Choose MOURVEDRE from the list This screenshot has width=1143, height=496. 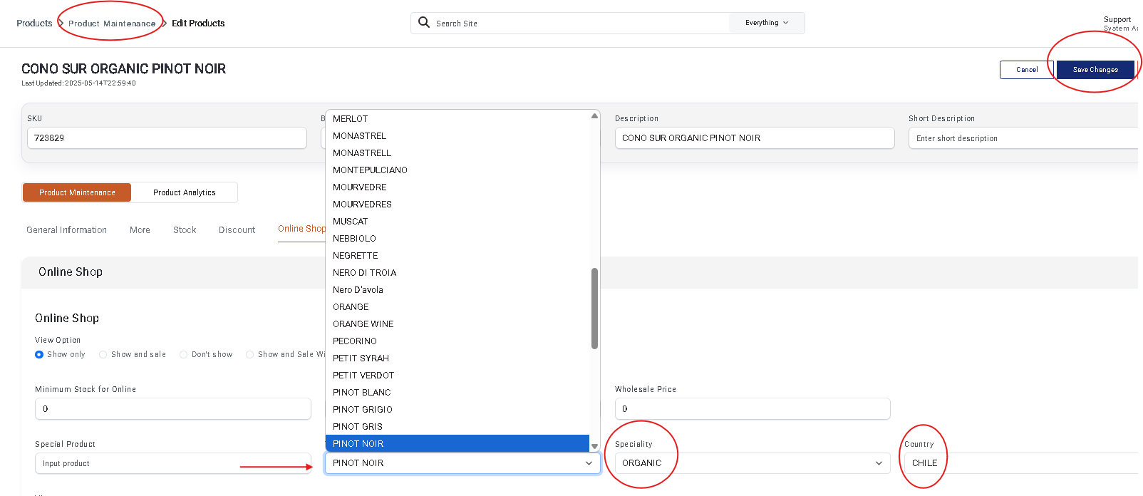[x=457, y=187]
